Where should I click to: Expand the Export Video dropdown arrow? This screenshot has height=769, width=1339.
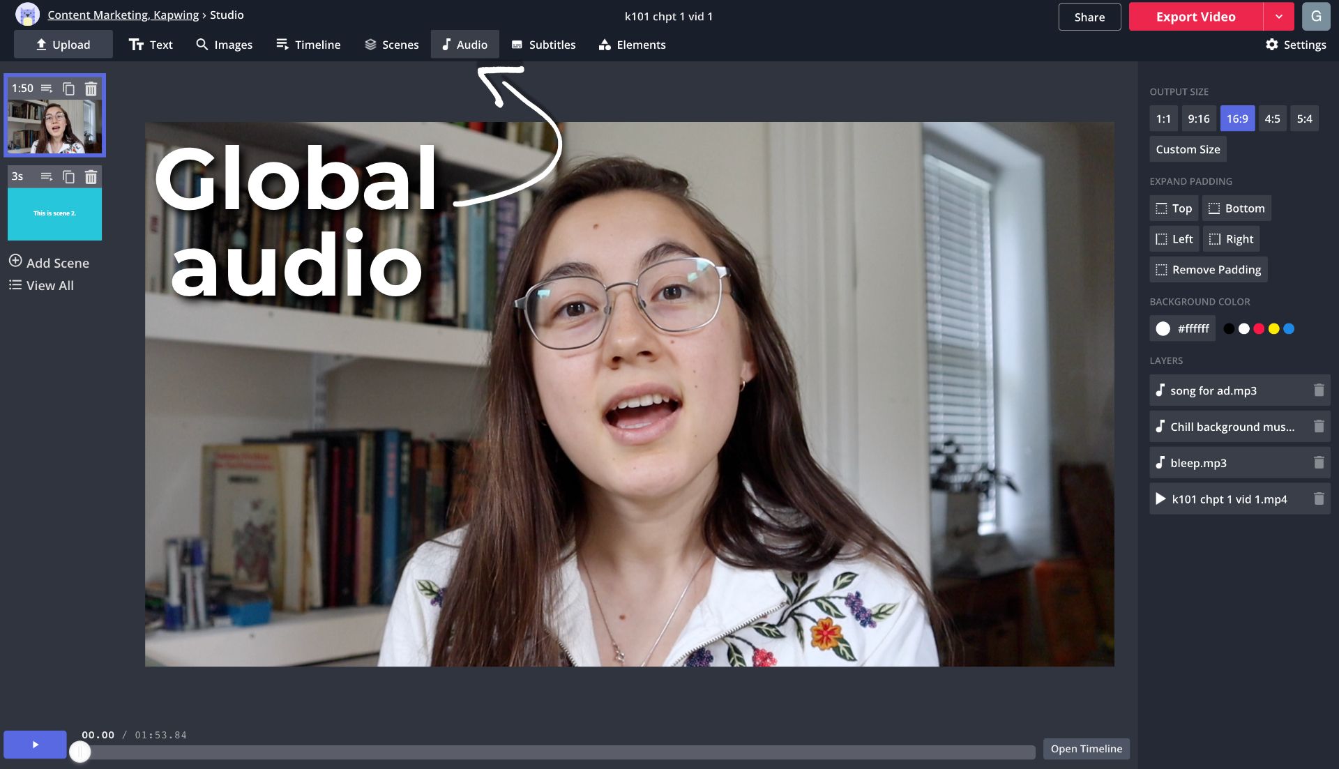tap(1278, 17)
